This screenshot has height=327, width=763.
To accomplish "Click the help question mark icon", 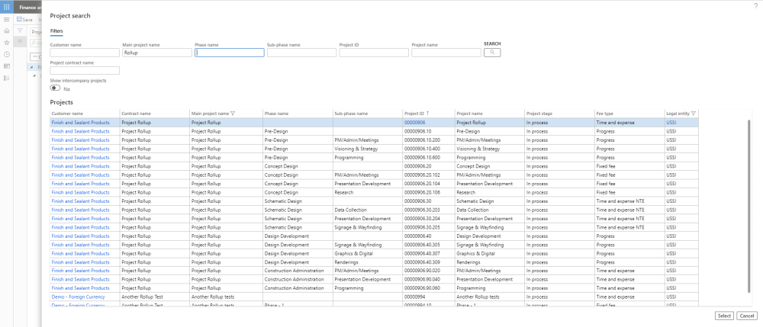I will 755,6.
